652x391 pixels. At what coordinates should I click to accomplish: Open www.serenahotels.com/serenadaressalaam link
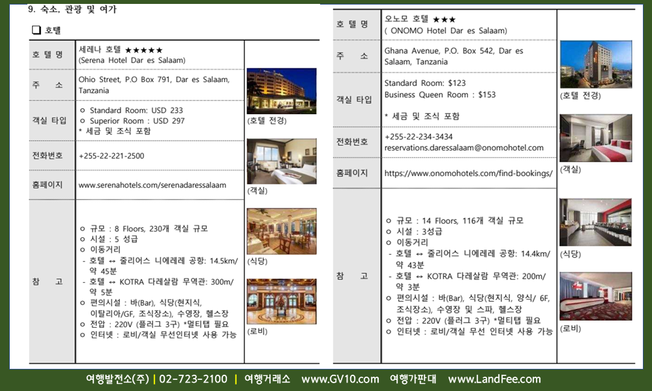(152, 185)
